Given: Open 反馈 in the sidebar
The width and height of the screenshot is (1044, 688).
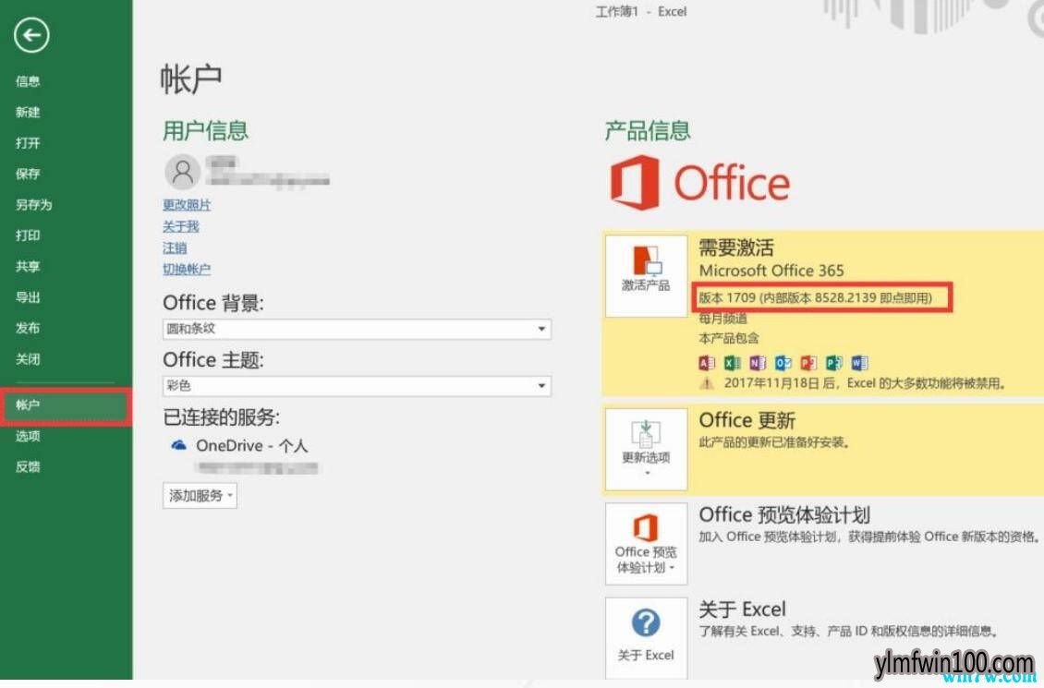Looking at the screenshot, I should coord(28,466).
